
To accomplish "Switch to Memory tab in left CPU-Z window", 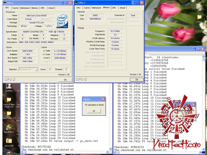I will [x=35, y=8].
